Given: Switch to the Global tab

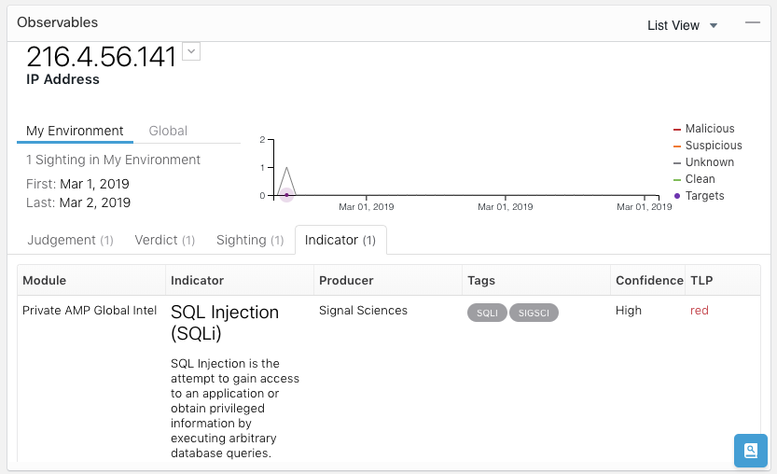Looking at the screenshot, I should click(x=168, y=131).
